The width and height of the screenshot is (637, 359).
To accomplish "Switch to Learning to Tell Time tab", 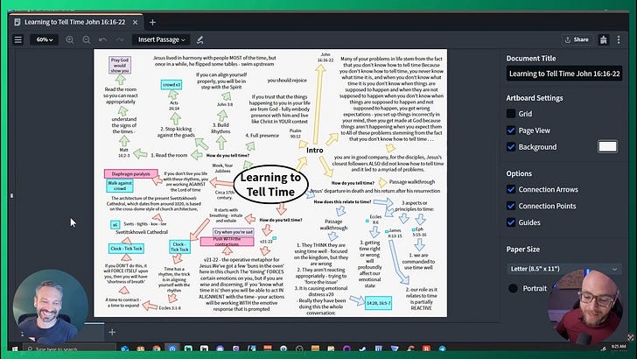I will coord(74,23).
